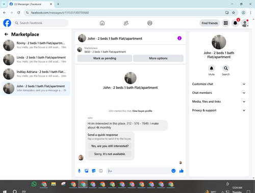
Task: Click the More options button
Action: [158, 58]
